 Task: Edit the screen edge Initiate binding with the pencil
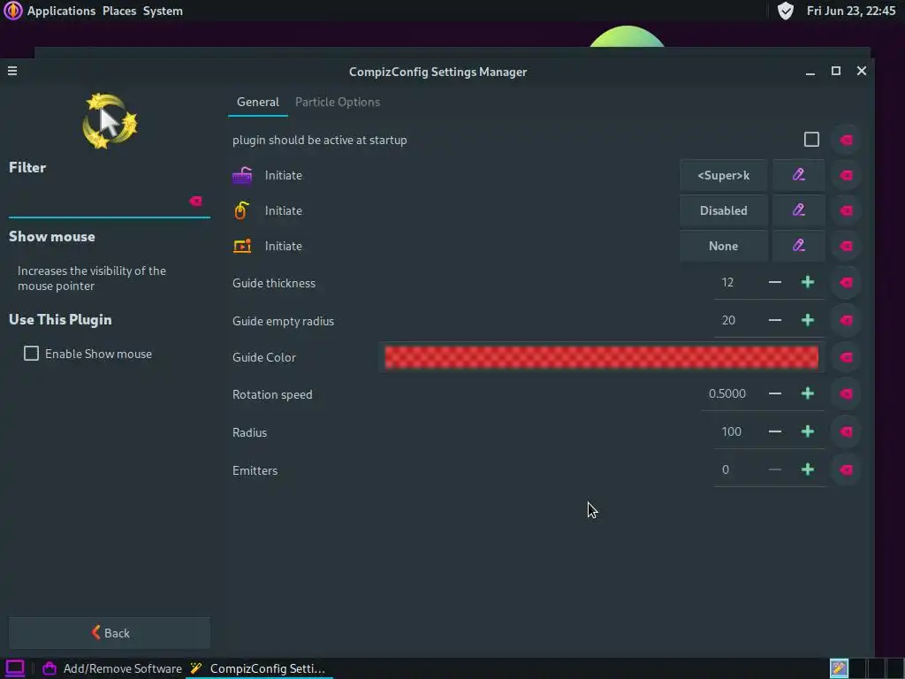(x=799, y=246)
